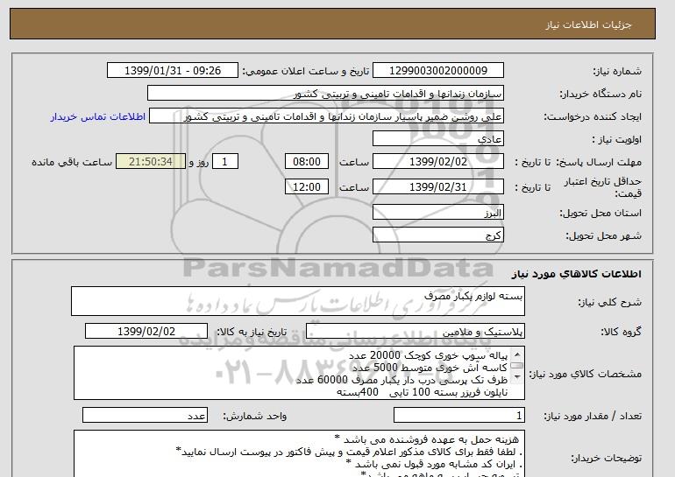Click the واحد شمارش field showing عدد
The image size is (675, 477).
click(145, 416)
